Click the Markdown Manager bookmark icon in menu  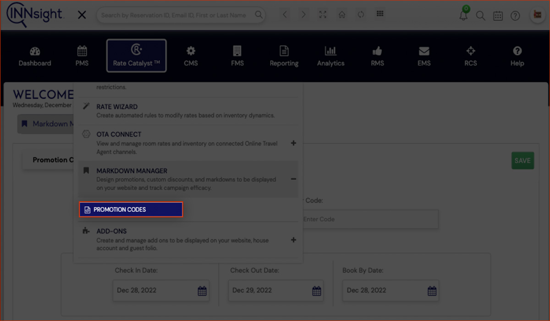(86, 170)
